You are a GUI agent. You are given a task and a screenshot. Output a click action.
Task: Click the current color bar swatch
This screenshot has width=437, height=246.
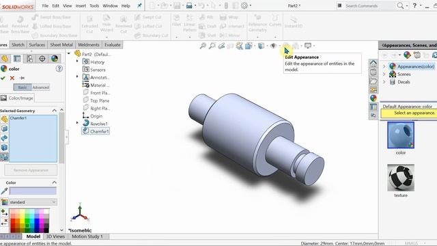(33, 191)
